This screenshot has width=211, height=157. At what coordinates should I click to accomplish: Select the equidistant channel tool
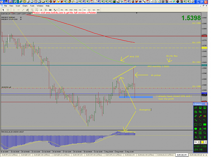(x=28, y=10)
